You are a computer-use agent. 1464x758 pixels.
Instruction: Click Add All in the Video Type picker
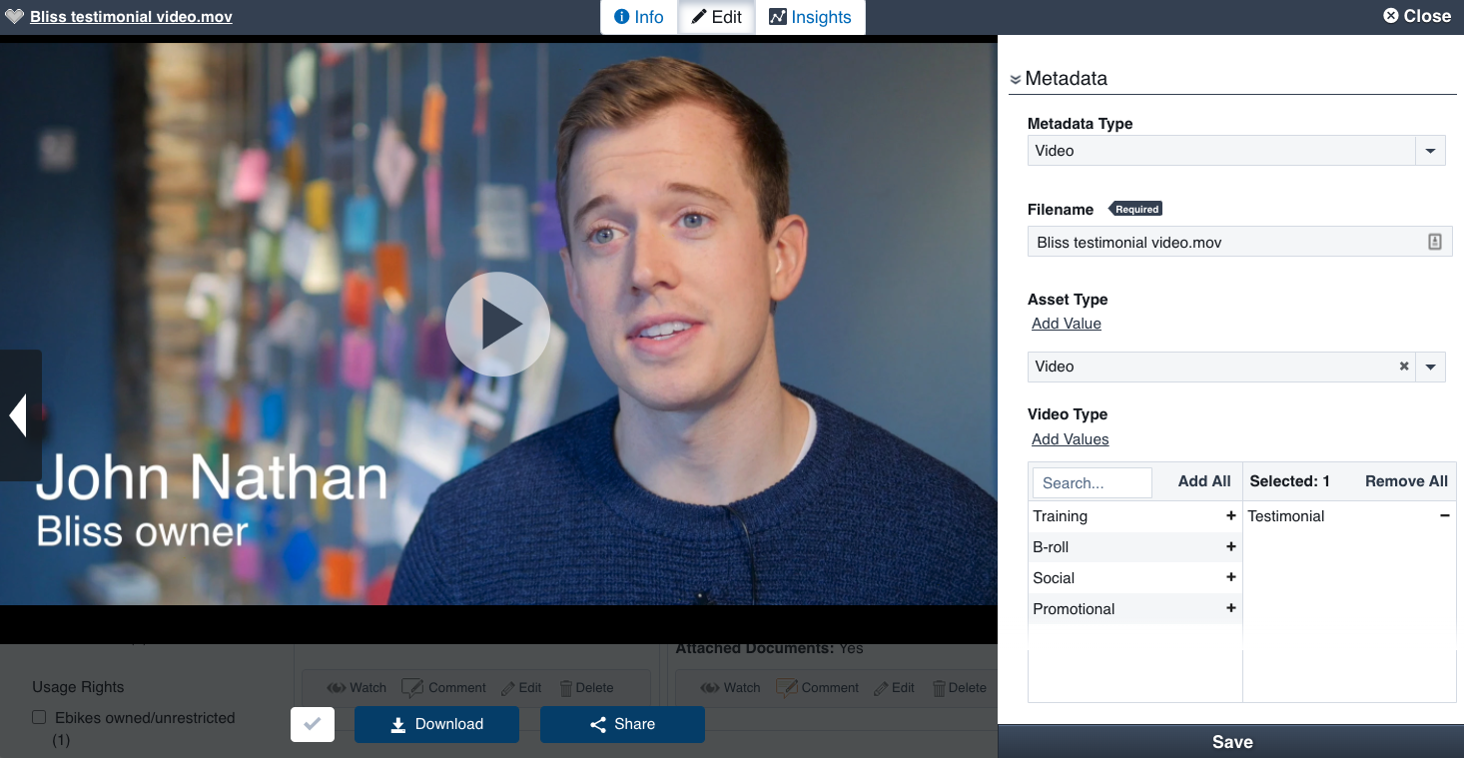[x=1203, y=481]
